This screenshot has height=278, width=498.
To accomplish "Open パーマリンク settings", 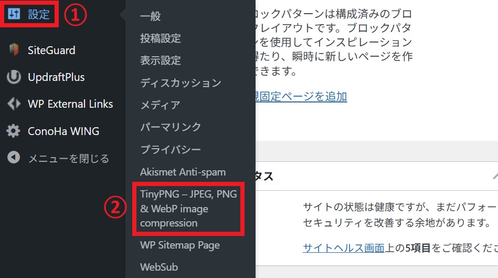I will 171,127.
